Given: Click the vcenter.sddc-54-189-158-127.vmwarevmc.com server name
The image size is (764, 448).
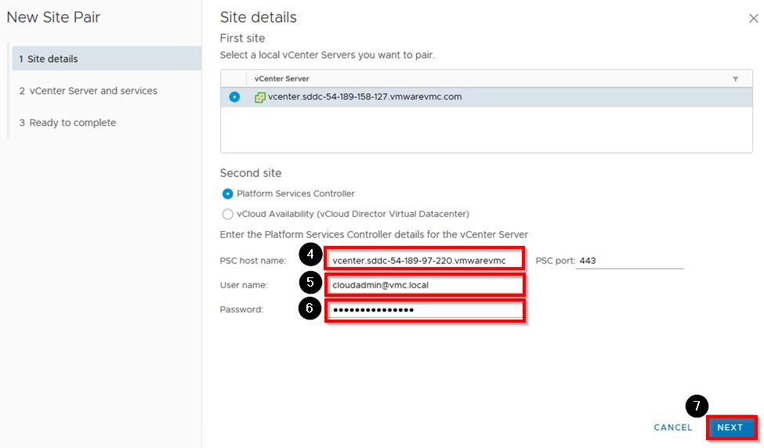Looking at the screenshot, I should coord(364,97).
